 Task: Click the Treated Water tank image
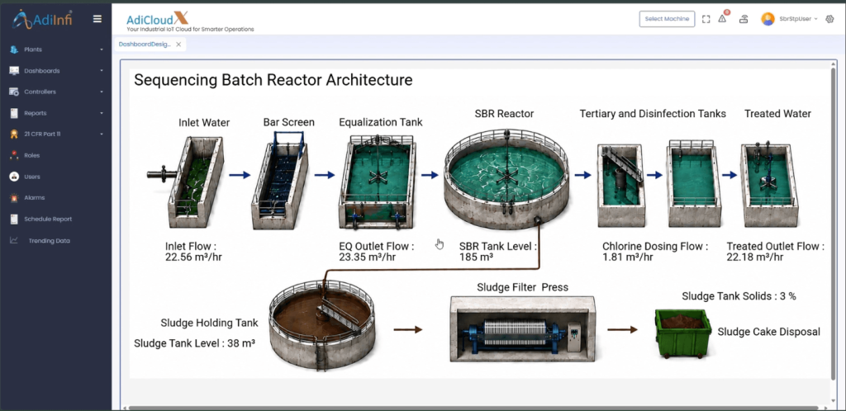(x=769, y=184)
